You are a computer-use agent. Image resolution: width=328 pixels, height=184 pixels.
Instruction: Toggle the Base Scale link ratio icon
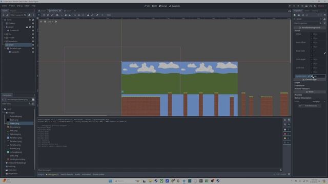324,53
